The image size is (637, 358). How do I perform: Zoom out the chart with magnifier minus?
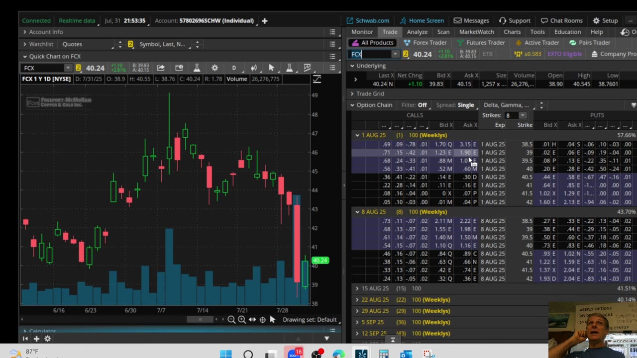point(231,320)
